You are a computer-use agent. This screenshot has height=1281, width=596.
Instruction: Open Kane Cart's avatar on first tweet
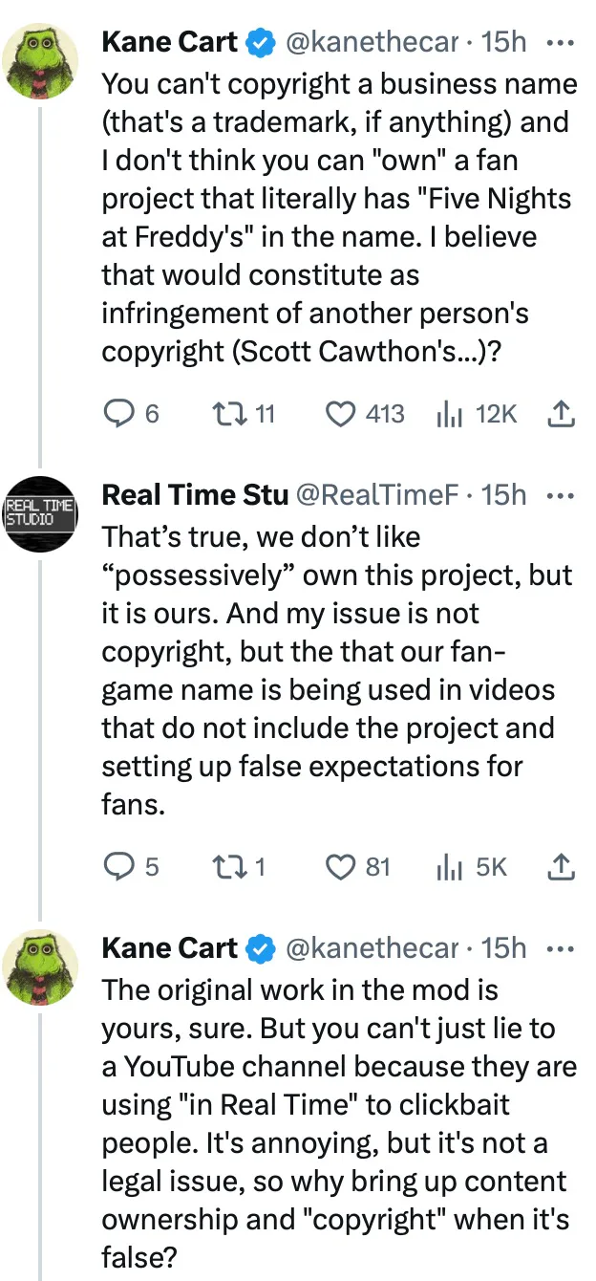(x=40, y=63)
